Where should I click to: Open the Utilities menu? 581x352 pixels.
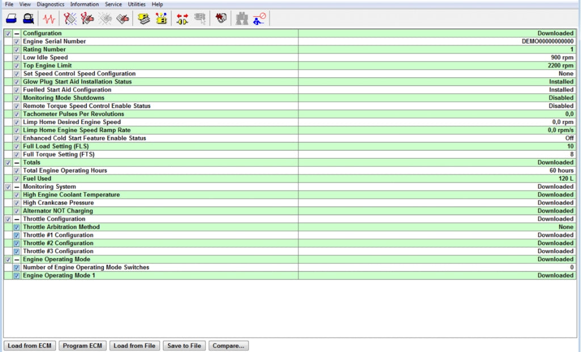coord(136,4)
